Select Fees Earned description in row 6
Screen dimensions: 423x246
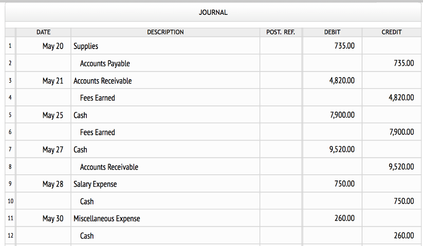165,132
